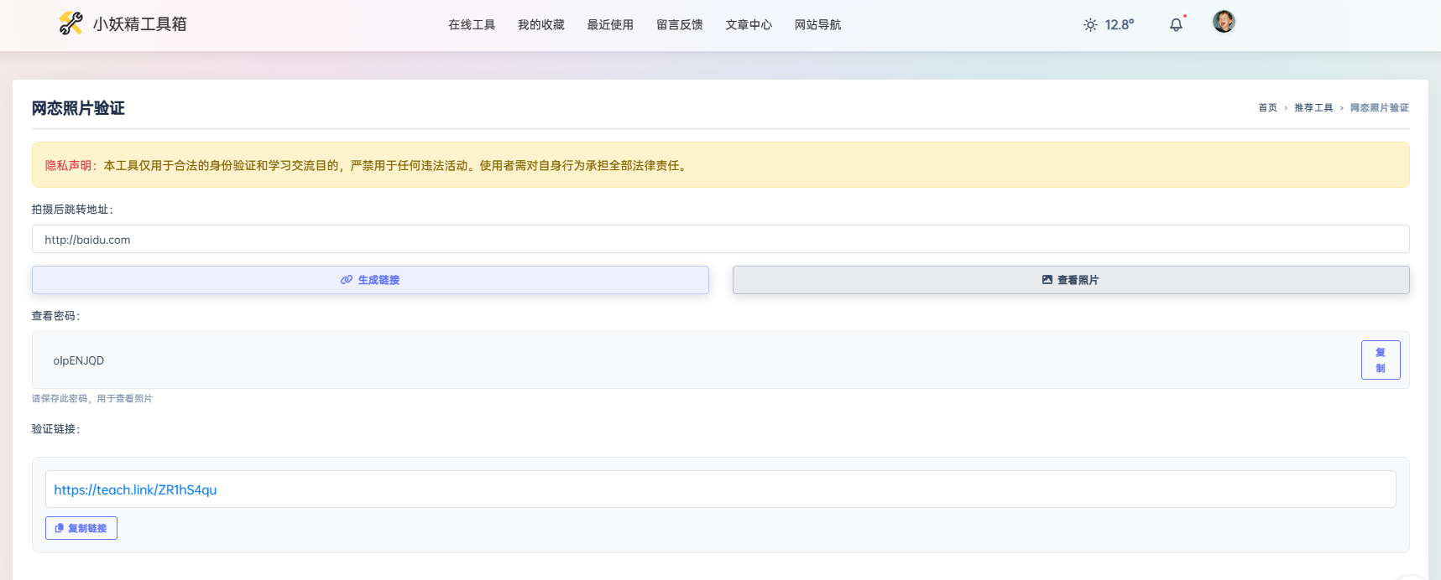This screenshot has width=1441, height=580.
Task: Click the 生成链接 button
Action: point(370,280)
